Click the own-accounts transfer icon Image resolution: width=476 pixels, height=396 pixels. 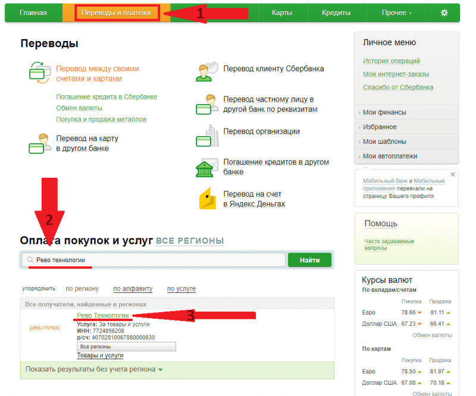[x=40, y=73]
